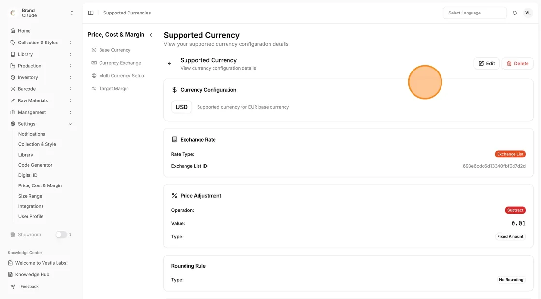Expand the Management chevron
Viewport: 541px width, 299px height.
pyautogui.click(x=71, y=112)
